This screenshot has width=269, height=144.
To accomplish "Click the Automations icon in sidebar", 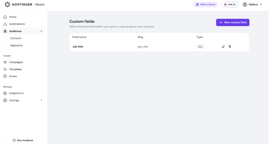I will (x=5, y=24).
